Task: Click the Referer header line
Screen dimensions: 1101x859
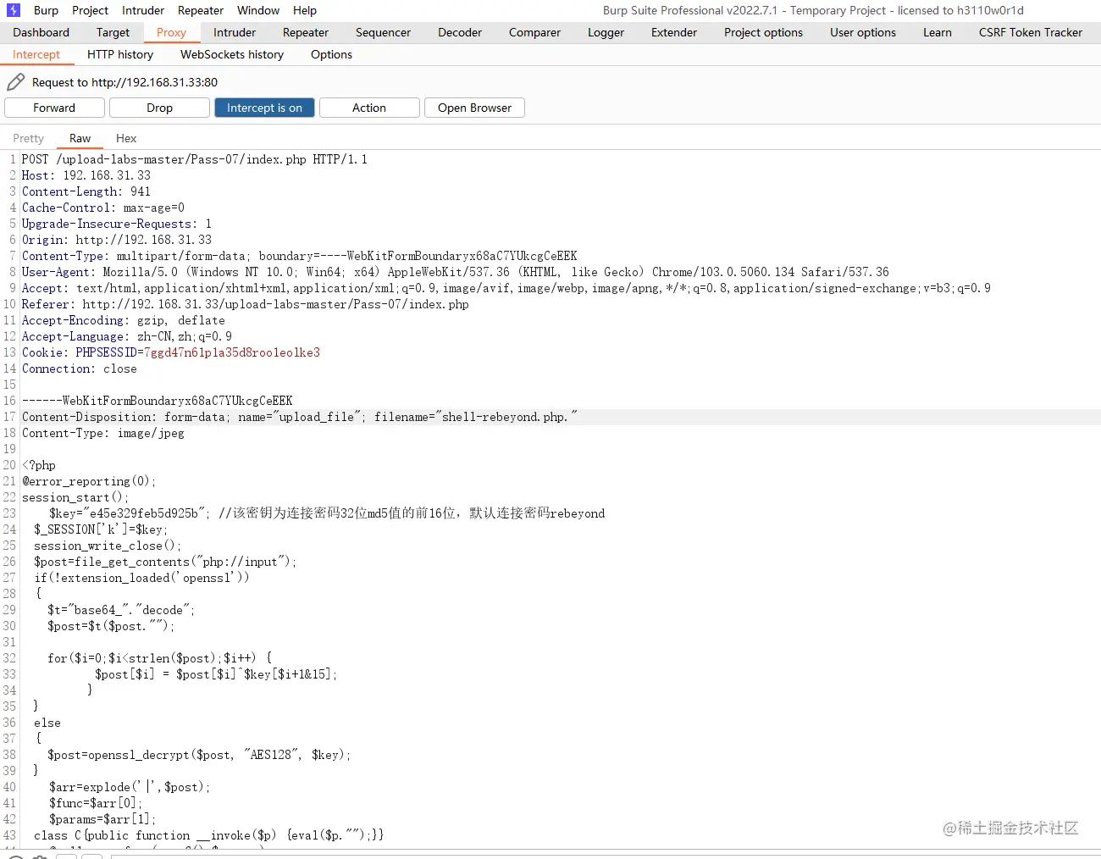Action: 246,304
